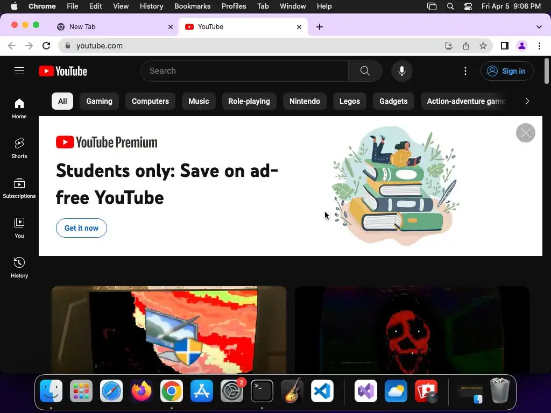Open the red face video thumbnail
The height and width of the screenshot is (413, 551).
412,330
